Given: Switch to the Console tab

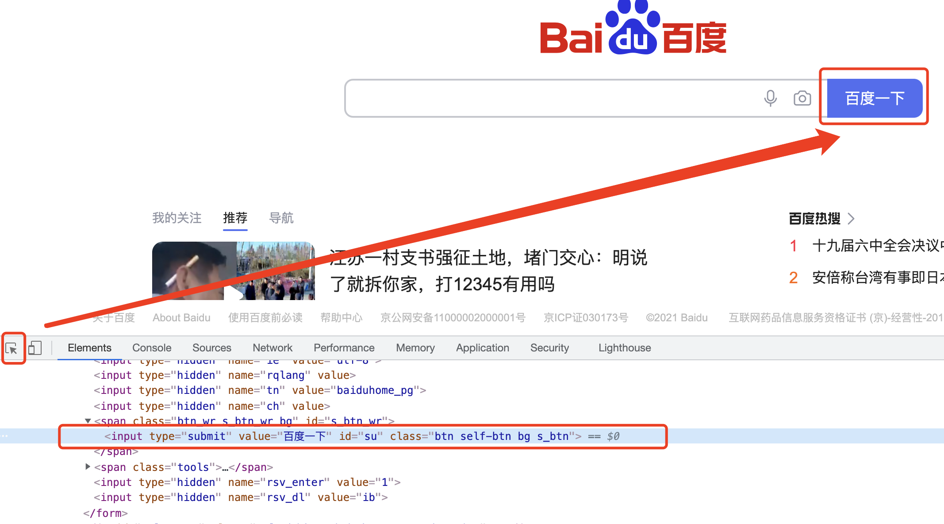Looking at the screenshot, I should [x=152, y=348].
